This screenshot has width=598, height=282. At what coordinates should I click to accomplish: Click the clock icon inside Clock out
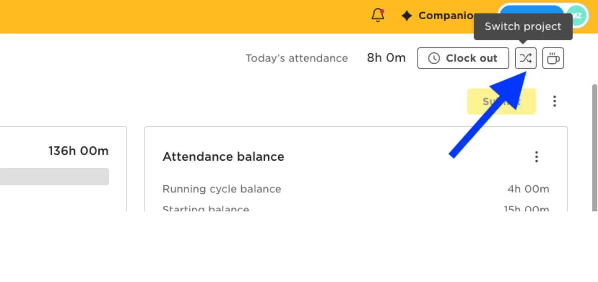(x=434, y=58)
